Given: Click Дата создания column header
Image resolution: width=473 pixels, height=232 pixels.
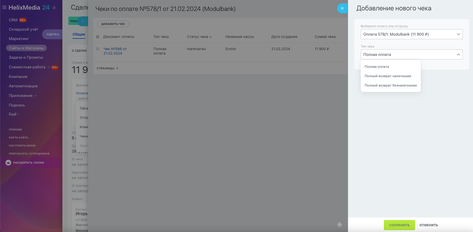Looking at the screenshot, I should [x=284, y=37].
